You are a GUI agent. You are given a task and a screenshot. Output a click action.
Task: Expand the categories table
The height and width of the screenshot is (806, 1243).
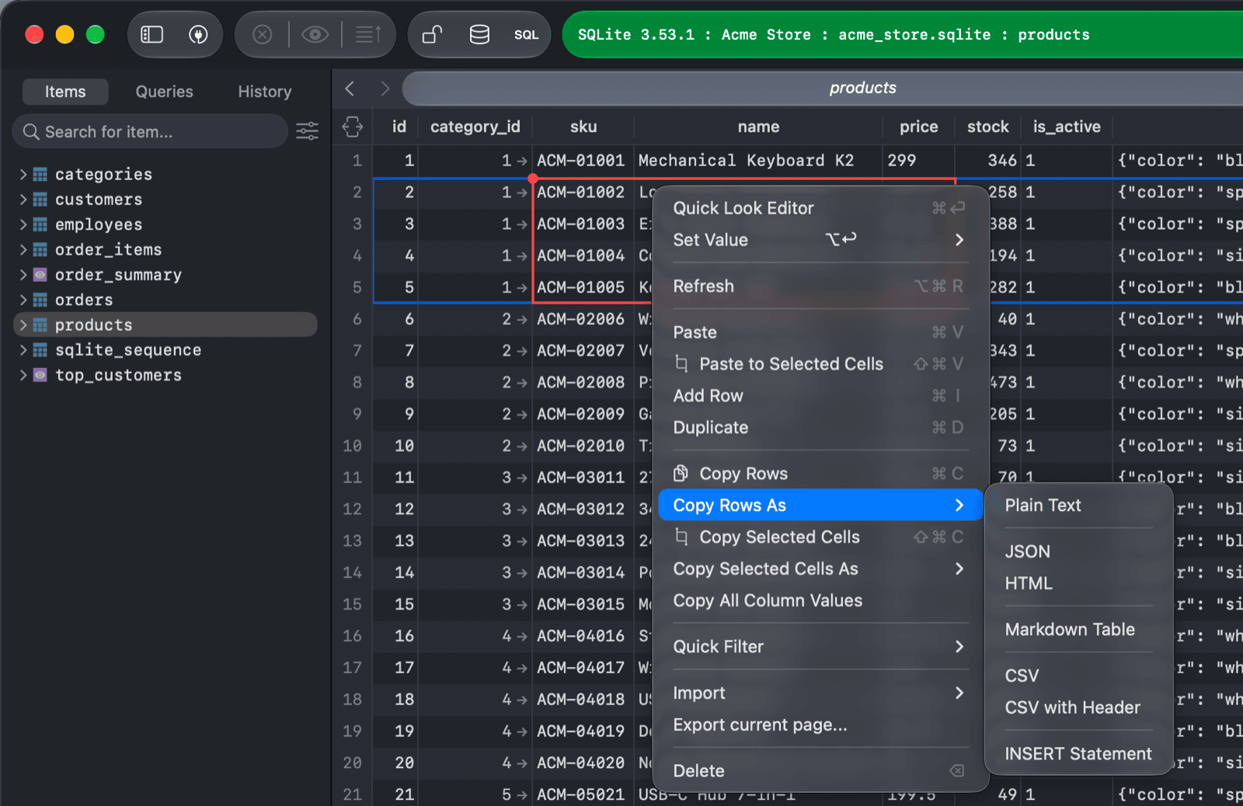coord(23,174)
